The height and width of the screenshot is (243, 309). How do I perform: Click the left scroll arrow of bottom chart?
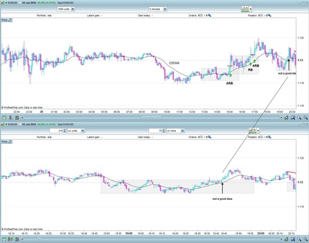[22, 239]
